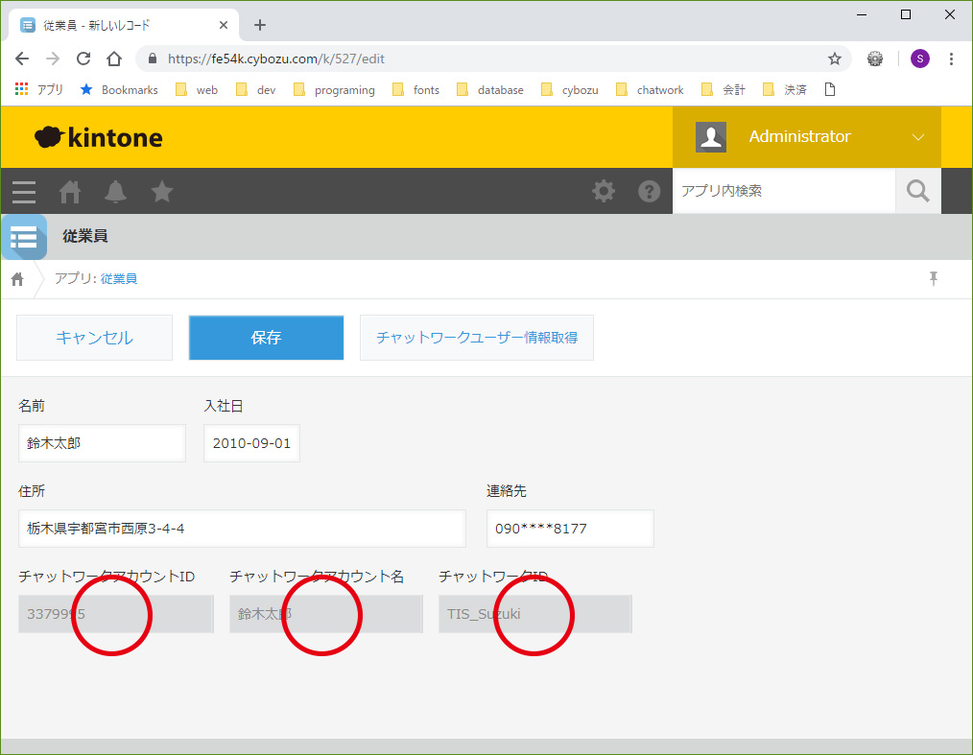This screenshot has height=755, width=973.
Task: Open the Chrome profile avatar S
Action: point(919,59)
